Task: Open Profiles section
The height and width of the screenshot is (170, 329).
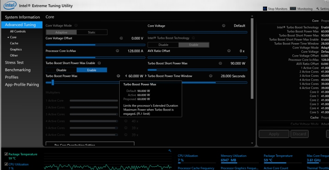Action: pos(11,77)
